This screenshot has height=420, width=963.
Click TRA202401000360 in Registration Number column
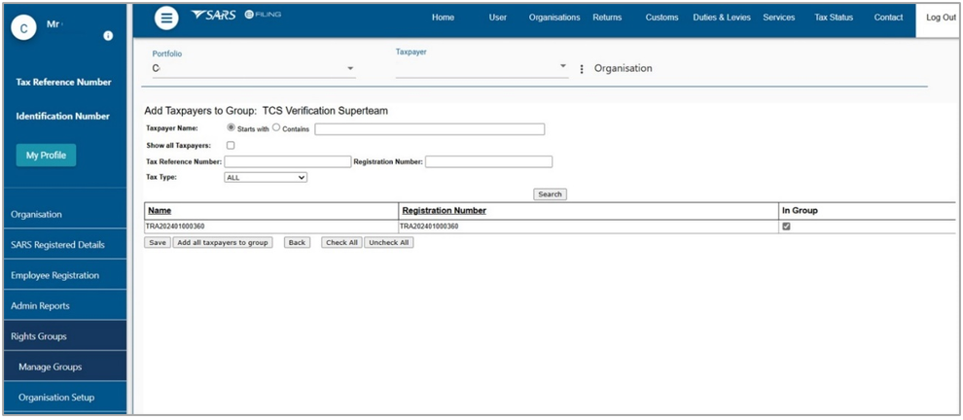point(429,227)
